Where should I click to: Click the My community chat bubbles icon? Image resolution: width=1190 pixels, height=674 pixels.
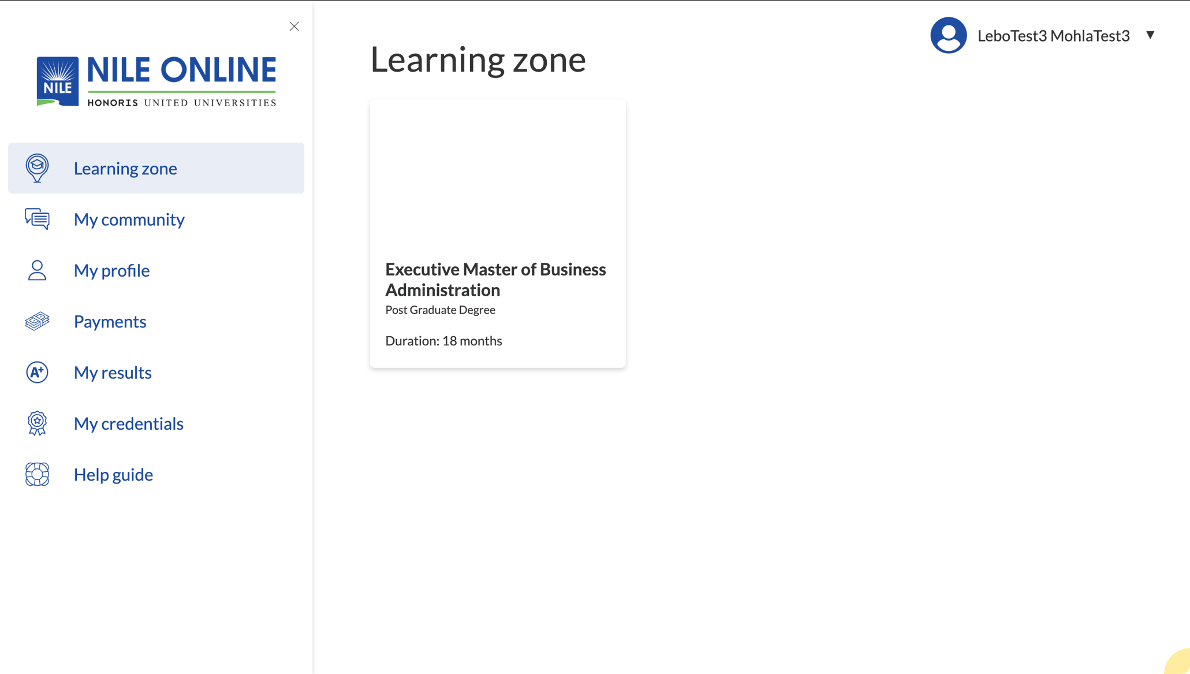point(37,219)
